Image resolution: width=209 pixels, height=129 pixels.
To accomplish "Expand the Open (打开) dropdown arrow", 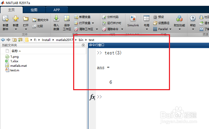I will 26,29.
